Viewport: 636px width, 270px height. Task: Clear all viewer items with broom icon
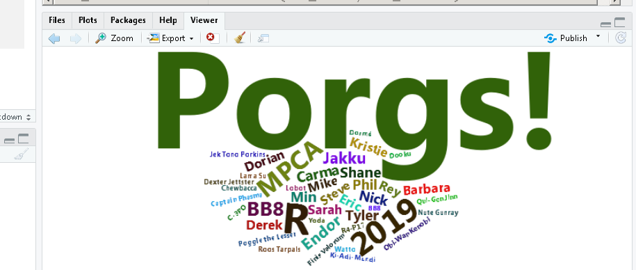coord(240,38)
